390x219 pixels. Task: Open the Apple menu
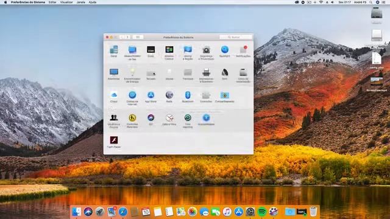[x=5, y=2]
